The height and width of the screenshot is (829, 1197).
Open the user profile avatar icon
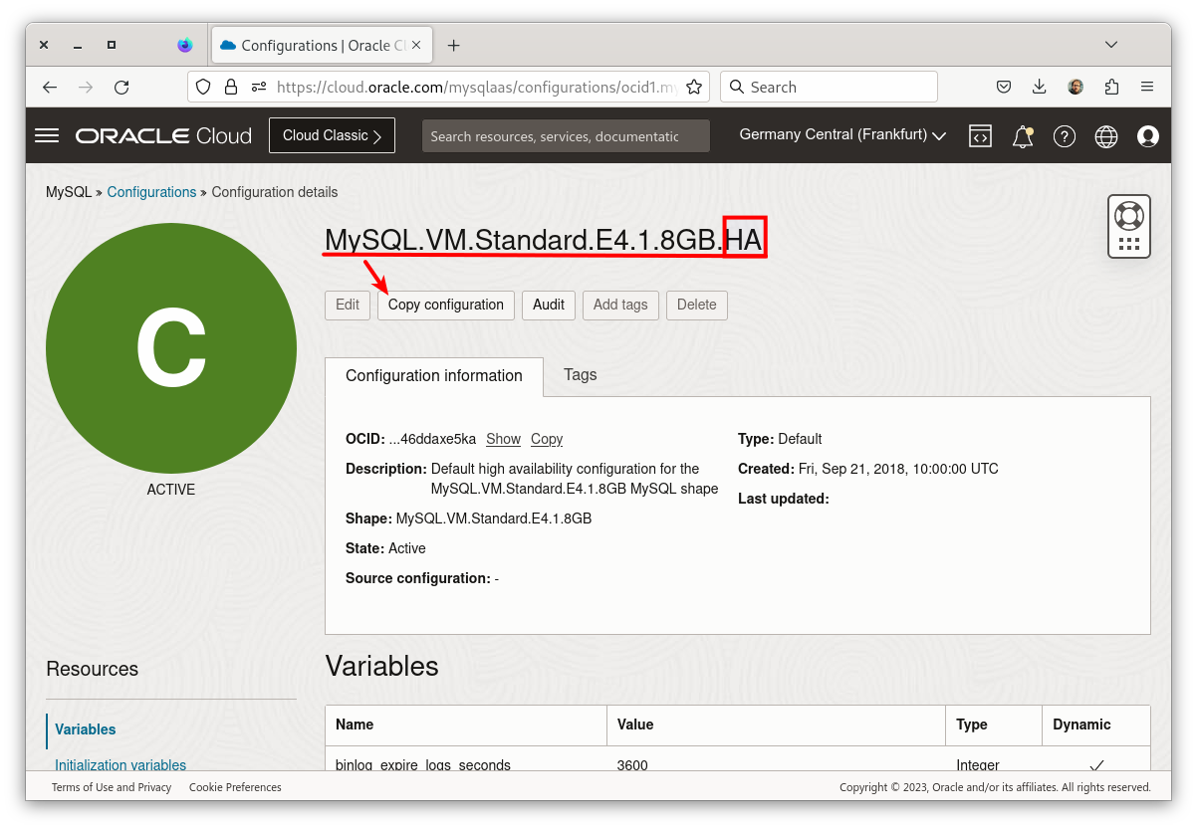click(x=1148, y=136)
